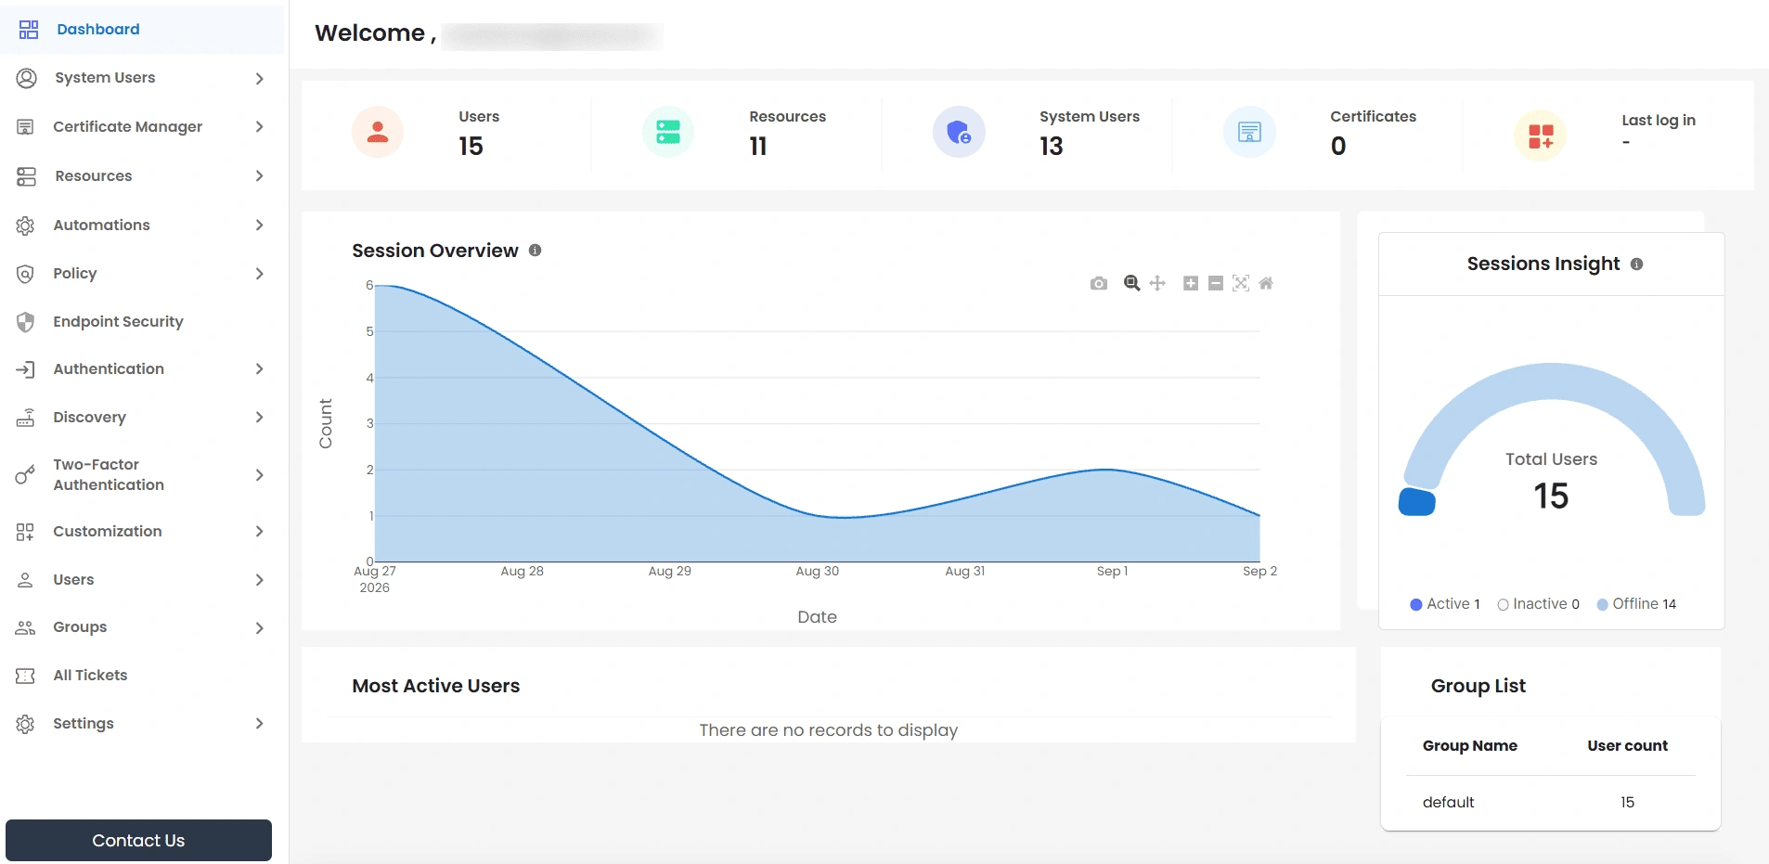Screen dimensions: 1769x864
Task: Expand the Two-Factor Authentication chevron
Action: tap(260, 475)
